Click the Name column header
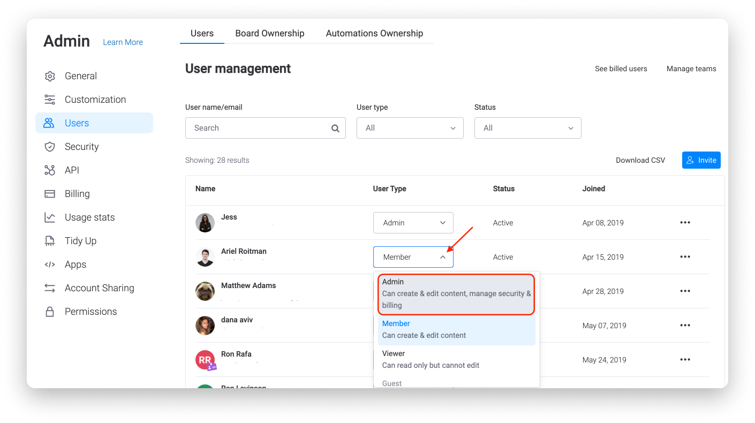 pyautogui.click(x=205, y=188)
